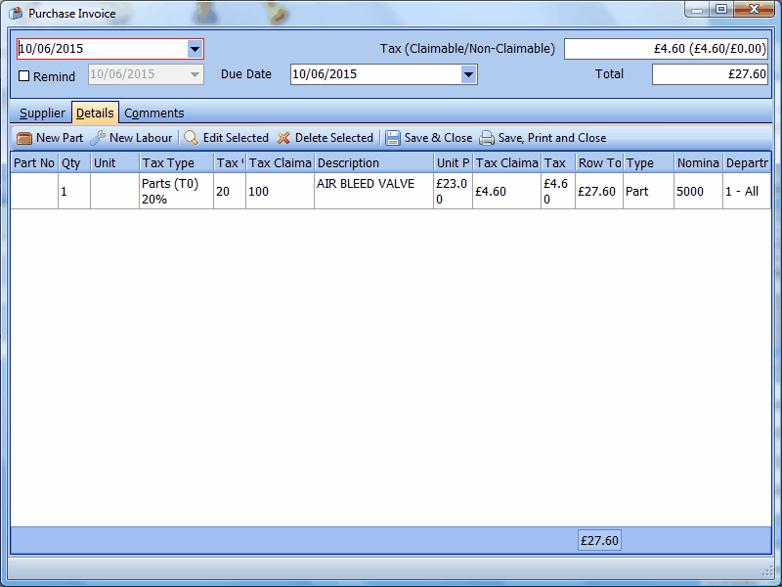Click the Purchase Invoice title bar icon
Viewport: 782px width, 587px height.
(16, 13)
